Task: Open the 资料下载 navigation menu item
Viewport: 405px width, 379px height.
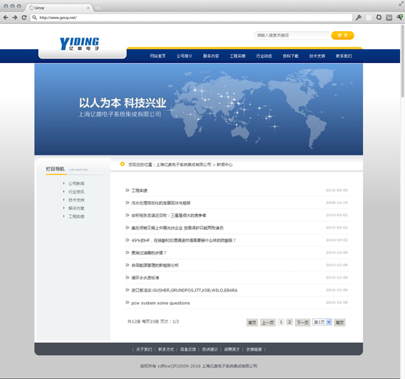Action: [x=291, y=56]
